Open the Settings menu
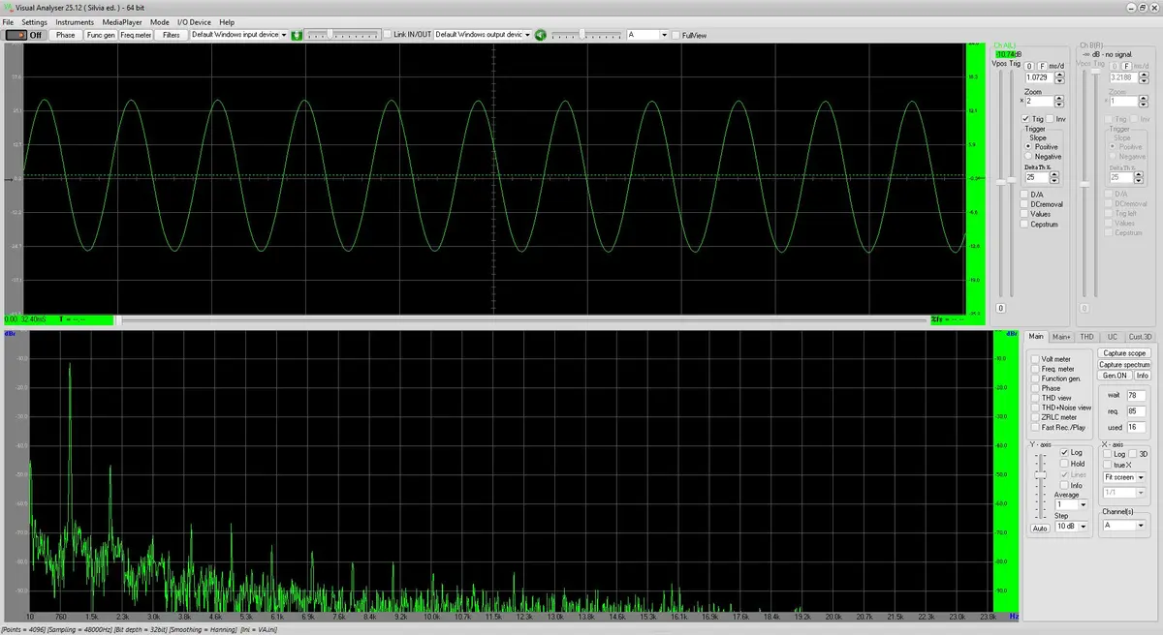1163x635 pixels. pos(34,21)
